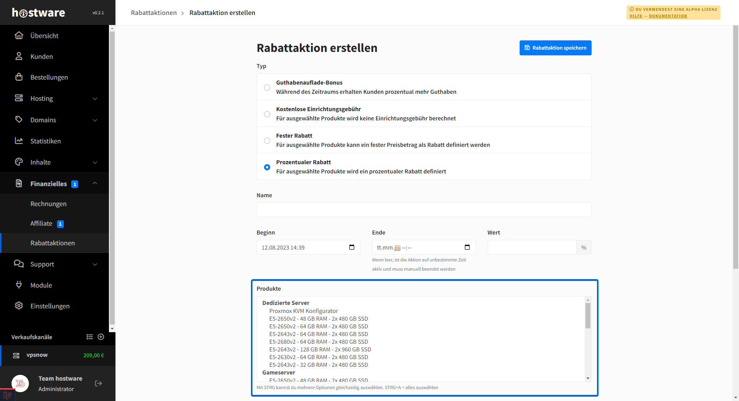Open Rechnungen in the sidebar

48,204
